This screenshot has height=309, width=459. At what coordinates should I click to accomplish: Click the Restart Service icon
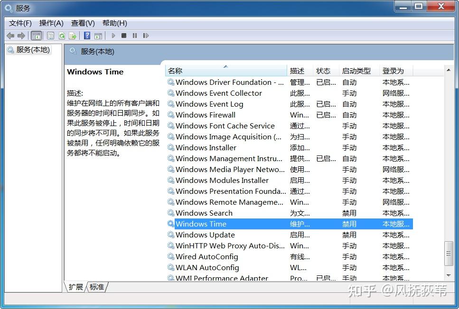coord(146,36)
